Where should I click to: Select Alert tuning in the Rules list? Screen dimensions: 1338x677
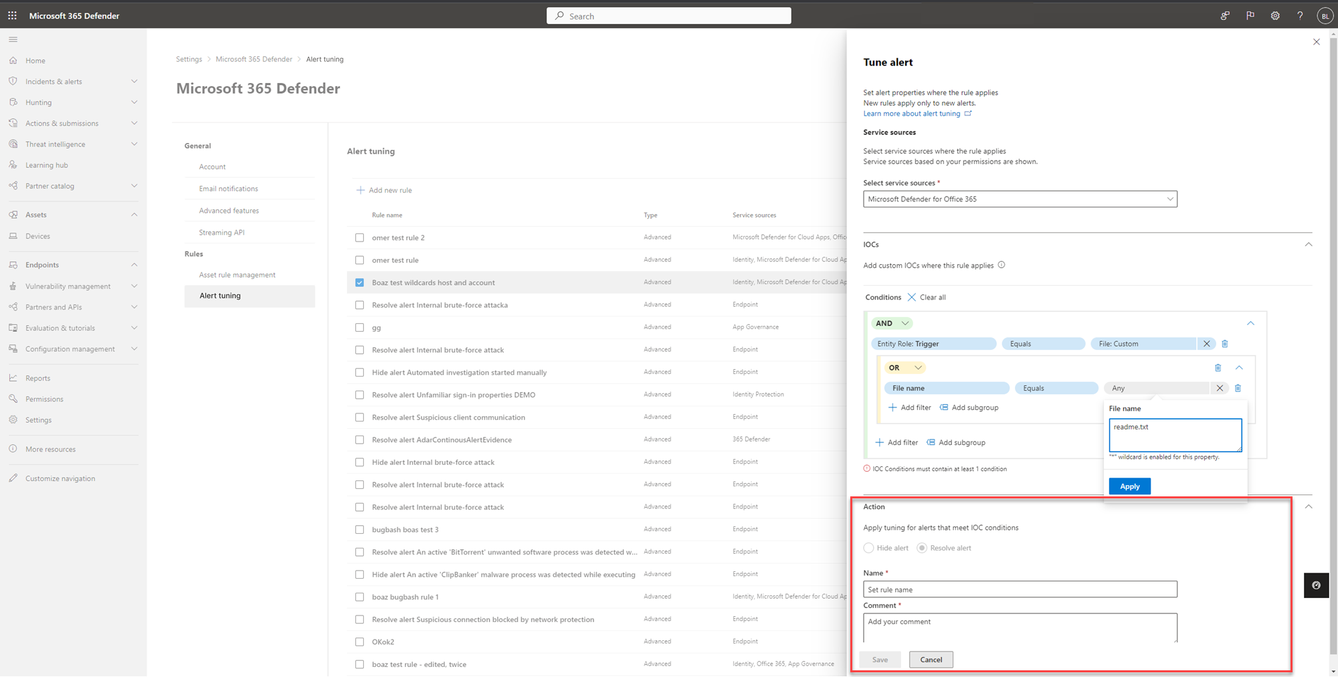point(250,296)
